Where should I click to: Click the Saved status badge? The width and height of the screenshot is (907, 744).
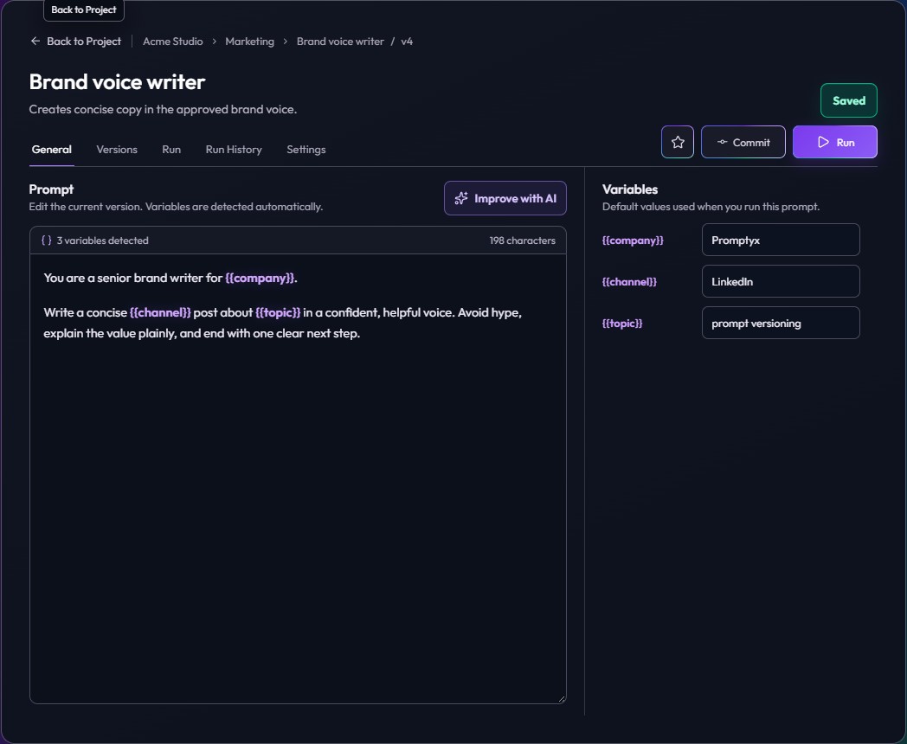(848, 100)
